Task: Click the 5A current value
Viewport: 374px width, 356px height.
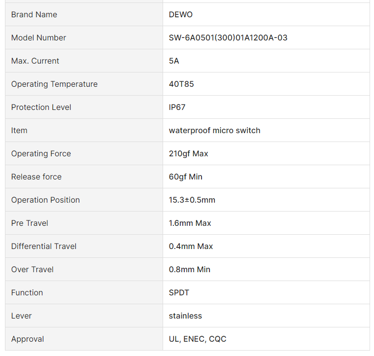Action: click(174, 61)
